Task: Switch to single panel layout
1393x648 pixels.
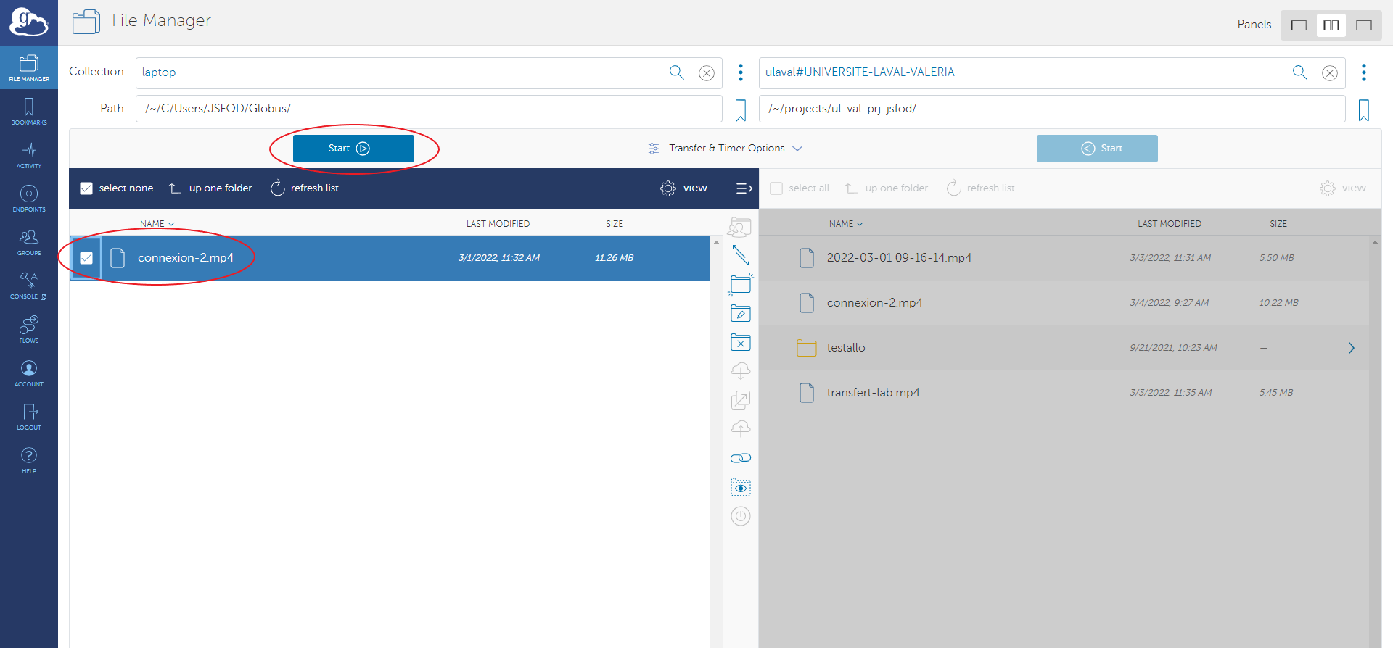Action: [1299, 25]
